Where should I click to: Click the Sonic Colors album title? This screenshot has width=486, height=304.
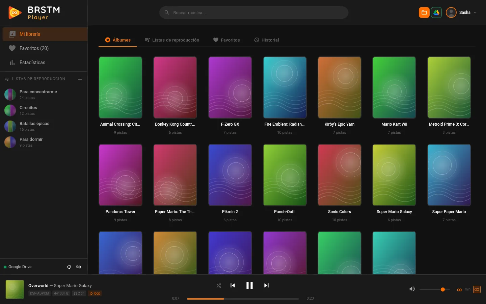click(x=340, y=212)
